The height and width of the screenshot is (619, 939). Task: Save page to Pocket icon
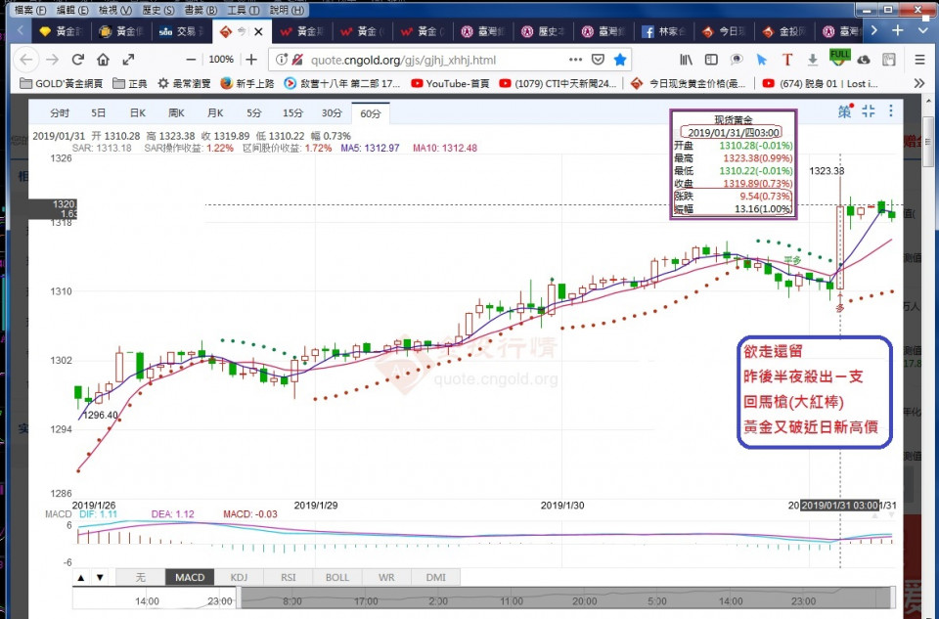[598, 60]
